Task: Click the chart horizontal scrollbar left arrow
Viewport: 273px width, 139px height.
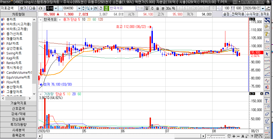Action: point(40,136)
